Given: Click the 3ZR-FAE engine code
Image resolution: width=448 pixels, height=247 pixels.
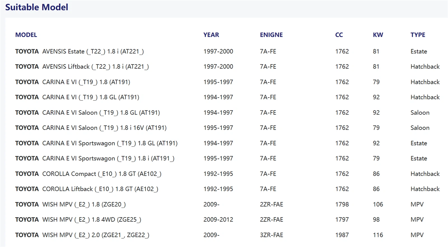Looking at the screenshot, I should tap(271, 235).
